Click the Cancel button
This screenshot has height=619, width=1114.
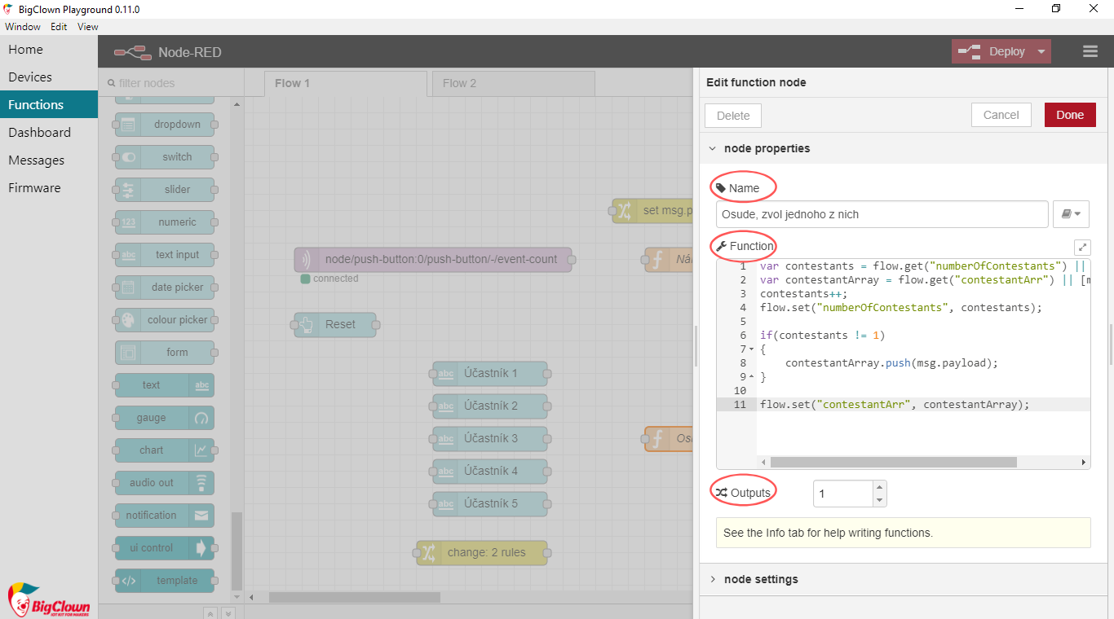click(x=1001, y=115)
